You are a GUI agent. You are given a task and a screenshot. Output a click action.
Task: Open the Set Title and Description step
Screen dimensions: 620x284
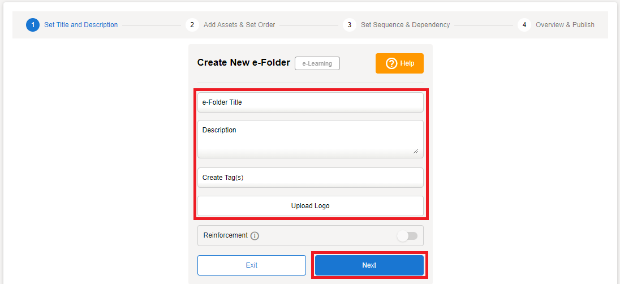pos(81,25)
